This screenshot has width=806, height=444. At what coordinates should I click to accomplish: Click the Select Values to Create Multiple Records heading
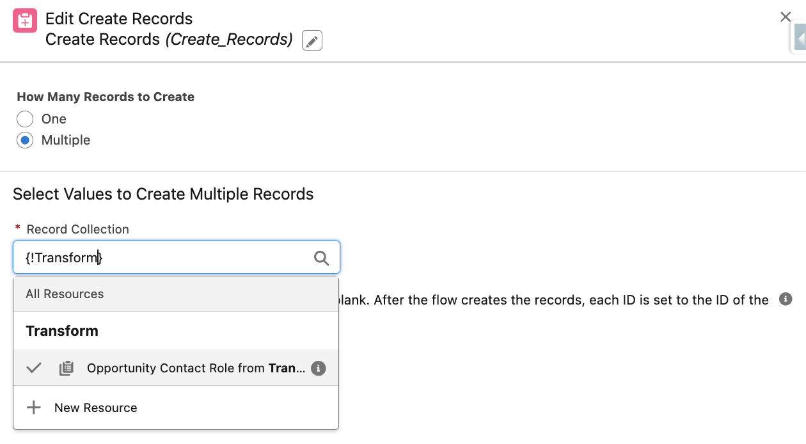pyautogui.click(x=163, y=194)
